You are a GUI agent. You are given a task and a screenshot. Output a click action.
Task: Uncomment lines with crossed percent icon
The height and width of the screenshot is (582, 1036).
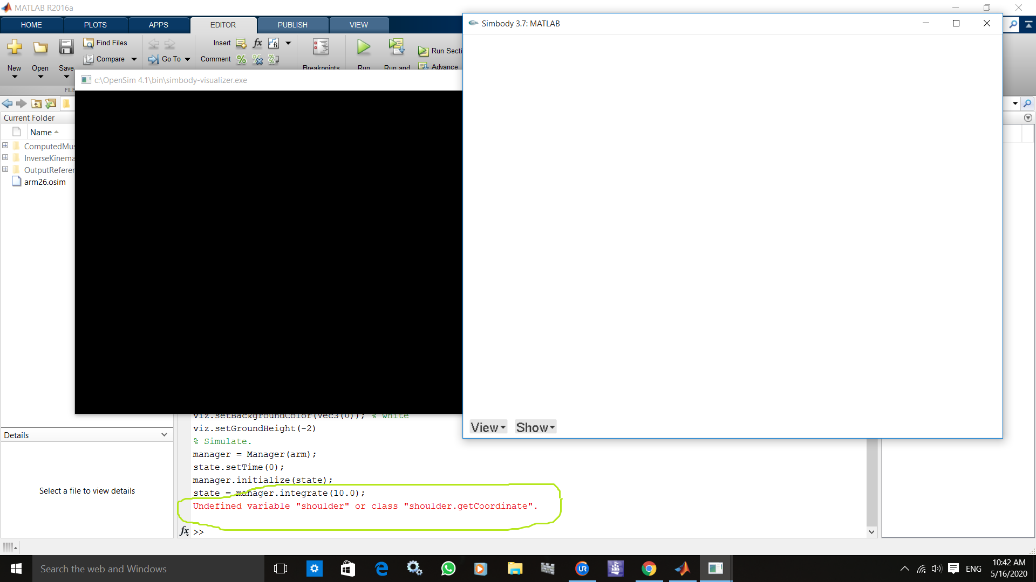pyautogui.click(x=257, y=59)
